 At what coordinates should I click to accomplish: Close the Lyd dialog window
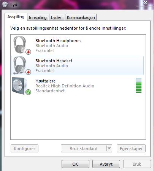tap(145, 3)
